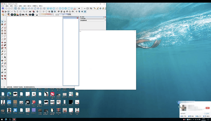
Task: Click the Undo arrow icon
Action: [24, 12]
